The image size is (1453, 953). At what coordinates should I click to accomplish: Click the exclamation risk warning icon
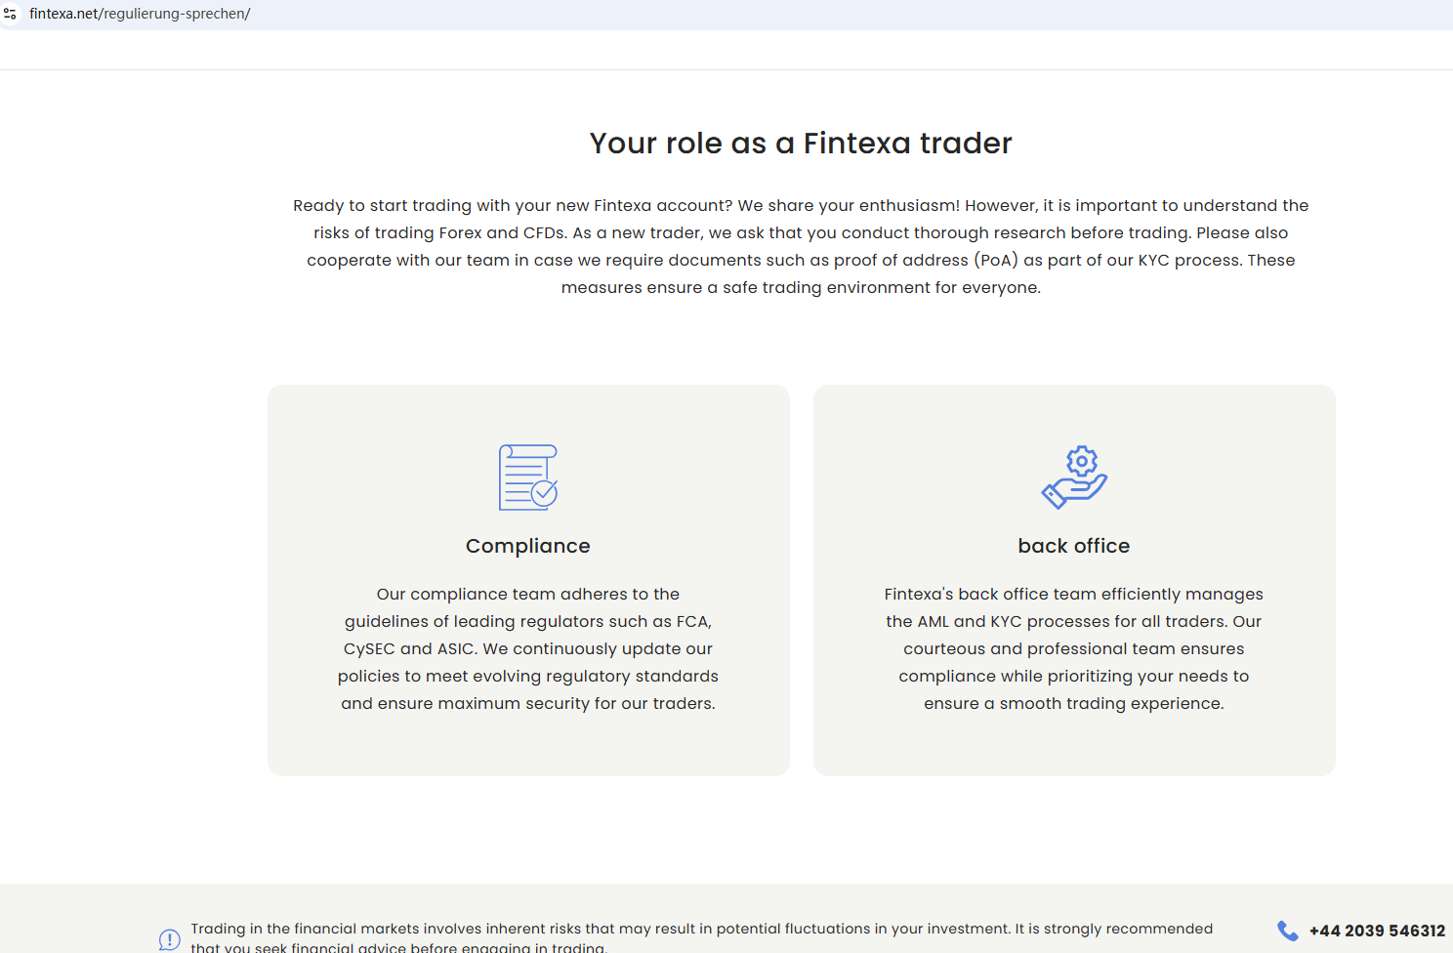169,939
